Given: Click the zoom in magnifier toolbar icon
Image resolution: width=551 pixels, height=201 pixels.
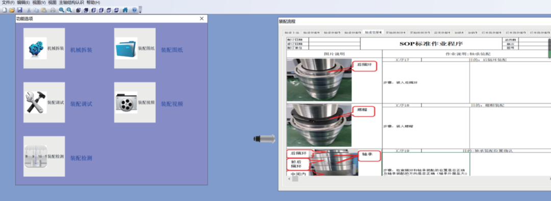Looking at the screenshot, I should click(x=62, y=10).
